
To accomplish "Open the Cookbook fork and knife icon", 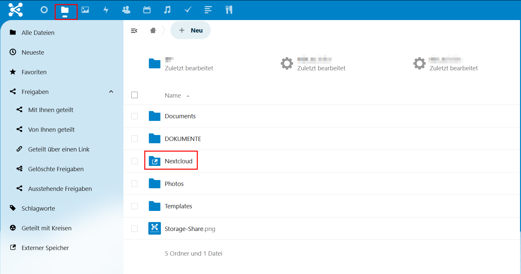I will click(x=229, y=10).
